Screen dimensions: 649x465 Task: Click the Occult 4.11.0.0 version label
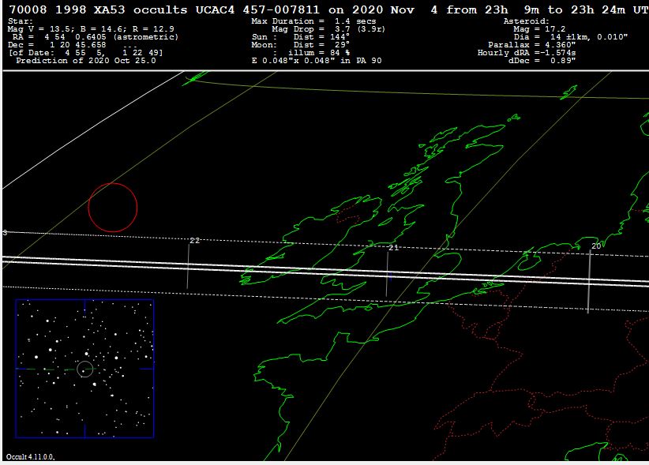pyautogui.click(x=31, y=457)
